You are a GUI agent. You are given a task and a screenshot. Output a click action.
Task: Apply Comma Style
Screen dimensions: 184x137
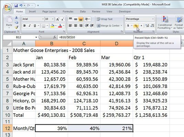(141, 26)
